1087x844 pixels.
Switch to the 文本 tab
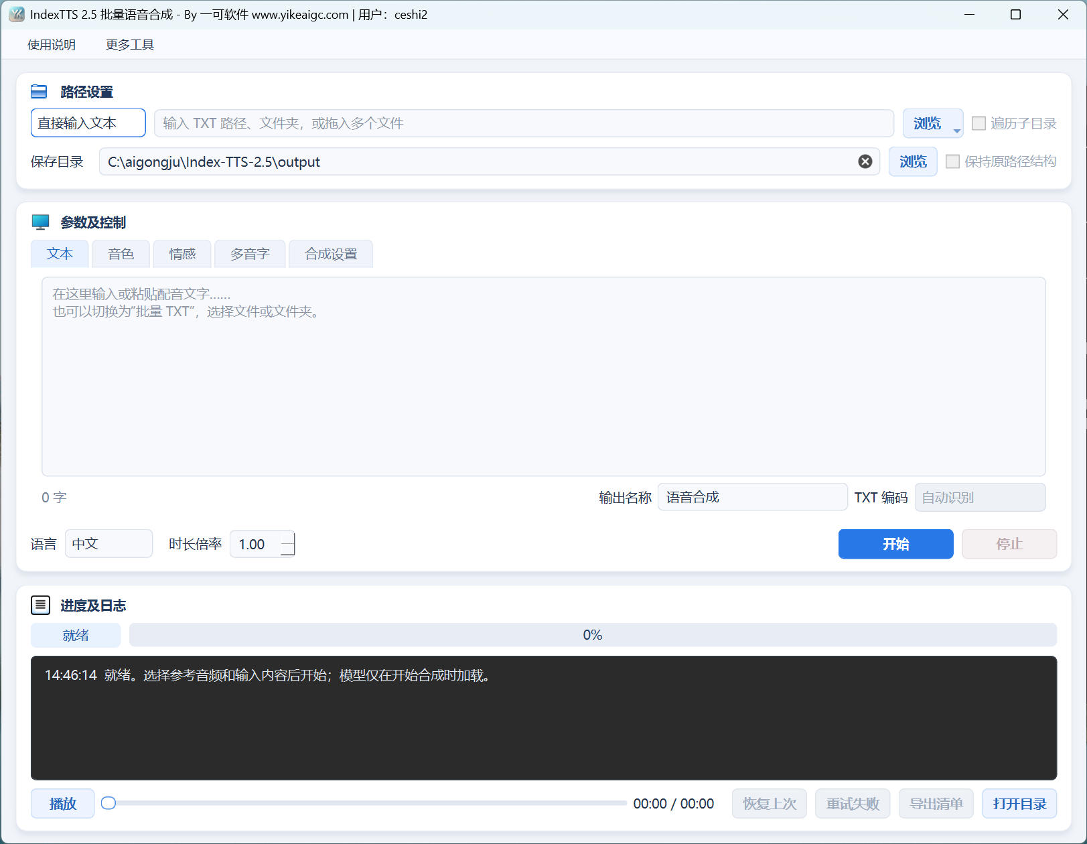pos(60,254)
